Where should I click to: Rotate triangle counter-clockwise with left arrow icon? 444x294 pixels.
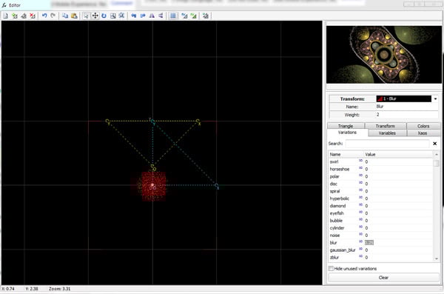134,16
